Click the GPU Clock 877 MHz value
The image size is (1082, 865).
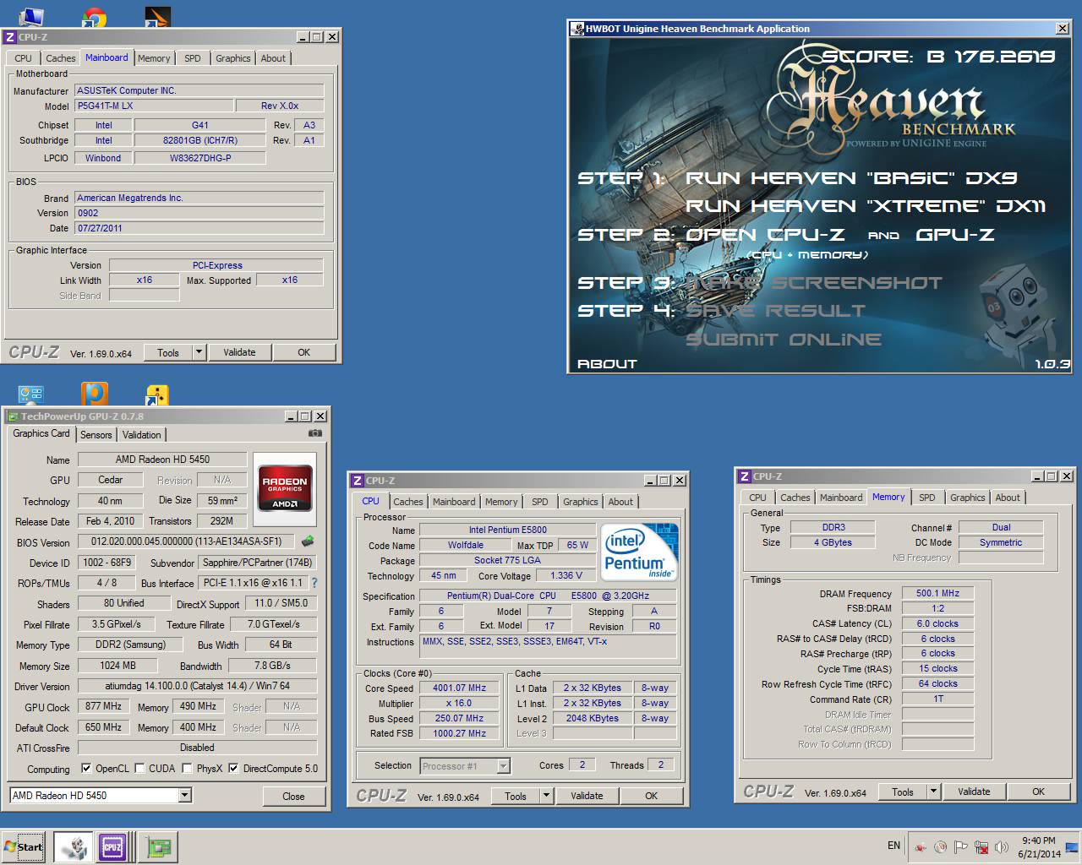tap(103, 706)
